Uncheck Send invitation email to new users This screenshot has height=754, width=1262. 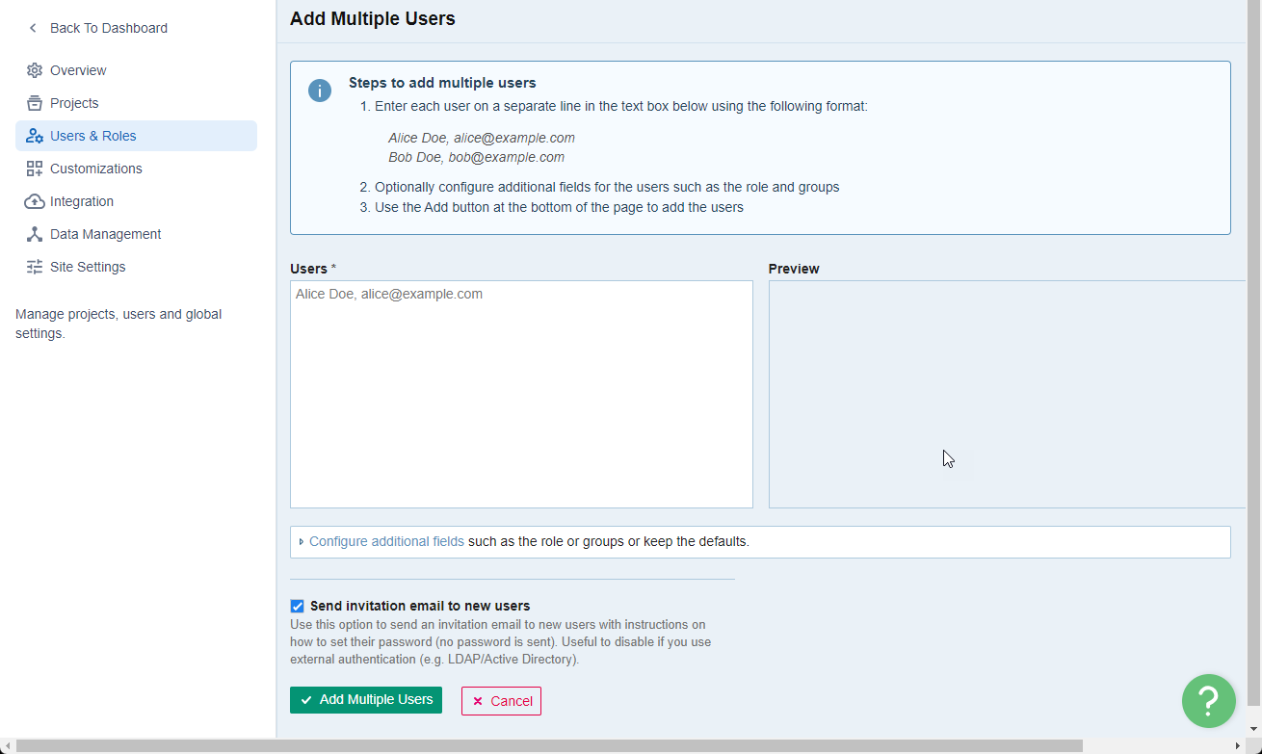coord(298,607)
